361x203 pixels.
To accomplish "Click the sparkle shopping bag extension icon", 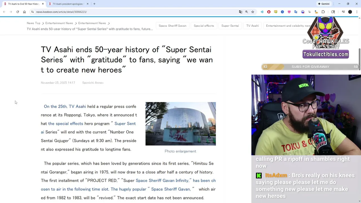I will click(x=316, y=12).
